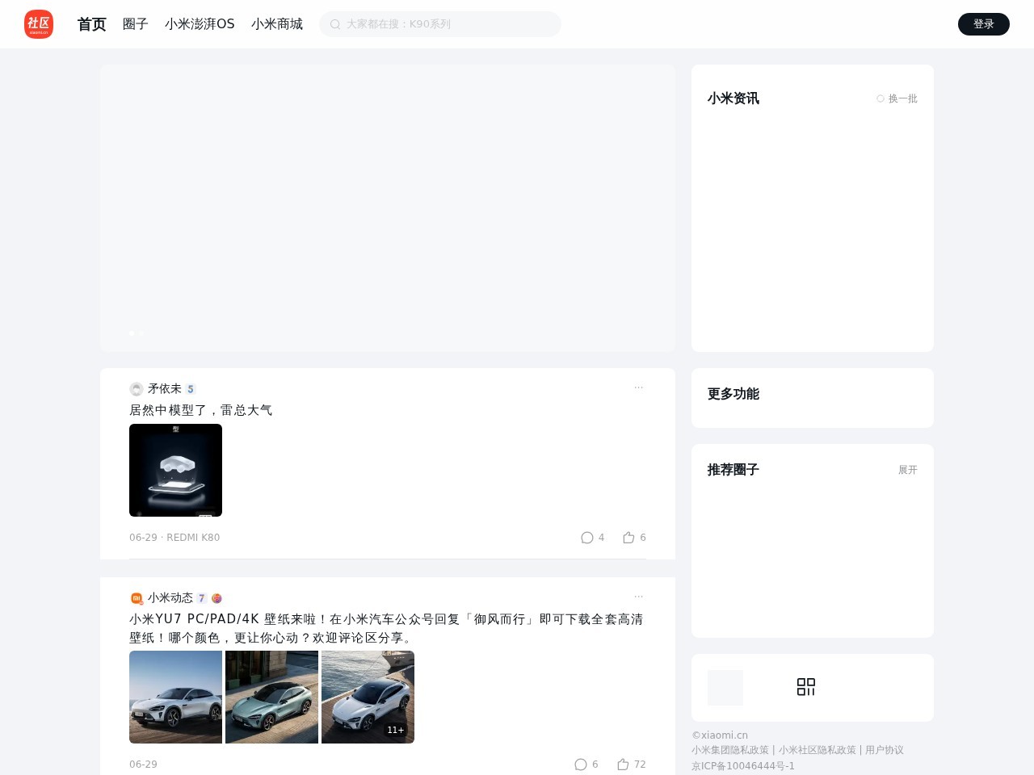Image resolution: width=1034 pixels, height=775 pixels.
Task: Open the 11+ image thumbnail of the YU7
Action: point(368,697)
